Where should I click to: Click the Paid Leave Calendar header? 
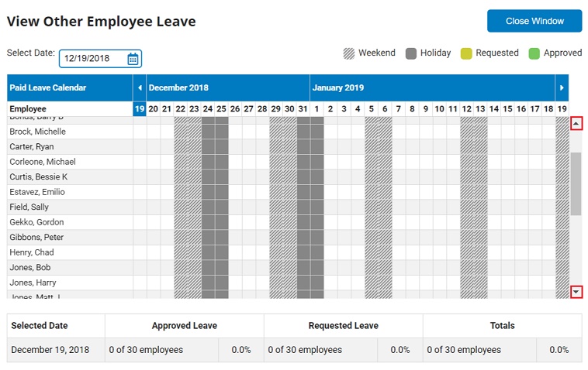(48, 88)
